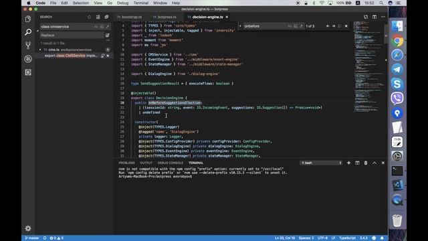Open the Debug menu in menu bar

click(122, 3)
